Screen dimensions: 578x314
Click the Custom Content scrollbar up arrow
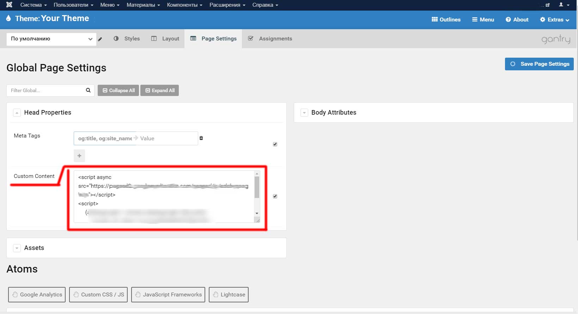click(x=257, y=174)
